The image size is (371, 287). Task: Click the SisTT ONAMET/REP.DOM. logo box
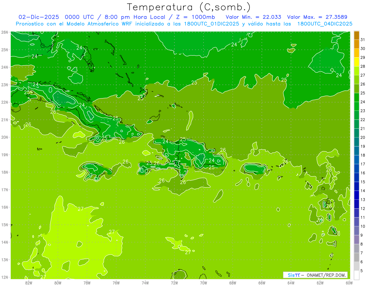coord(315,275)
